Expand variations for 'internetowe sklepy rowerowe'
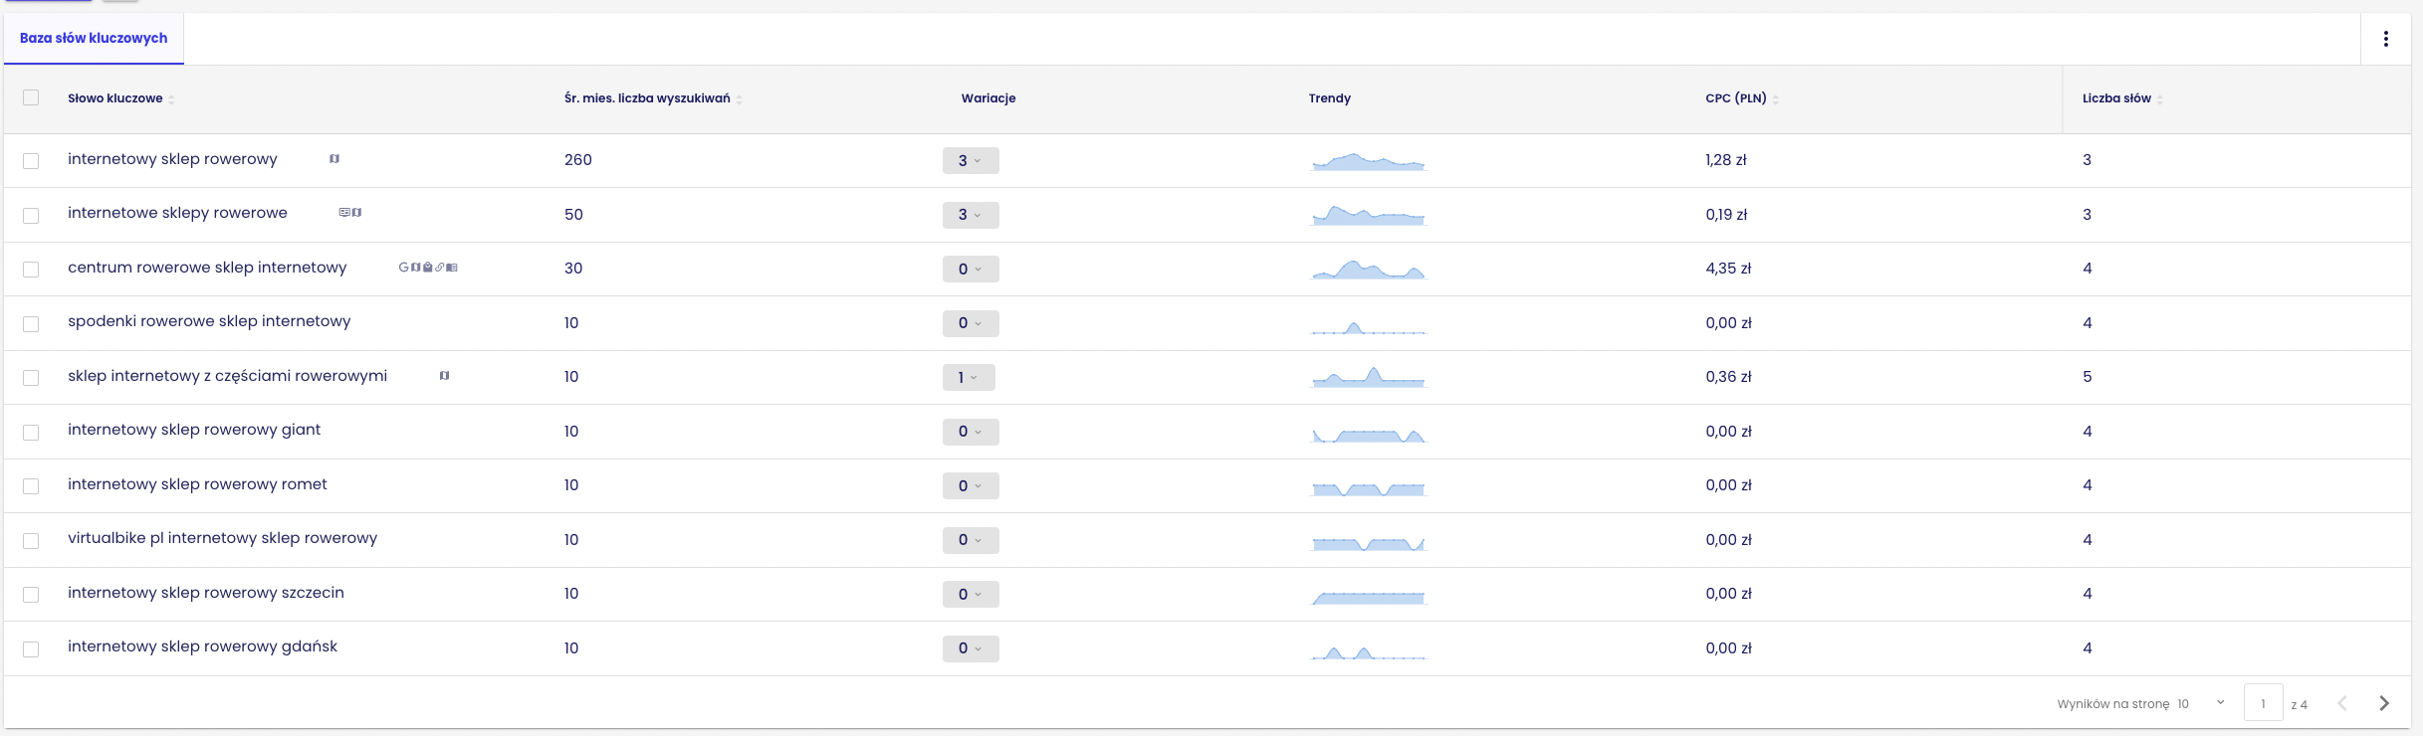Viewport: 2423px width, 736px height. pyautogui.click(x=971, y=215)
